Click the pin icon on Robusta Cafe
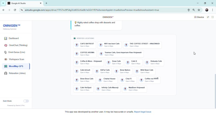 click(x=147, y=62)
